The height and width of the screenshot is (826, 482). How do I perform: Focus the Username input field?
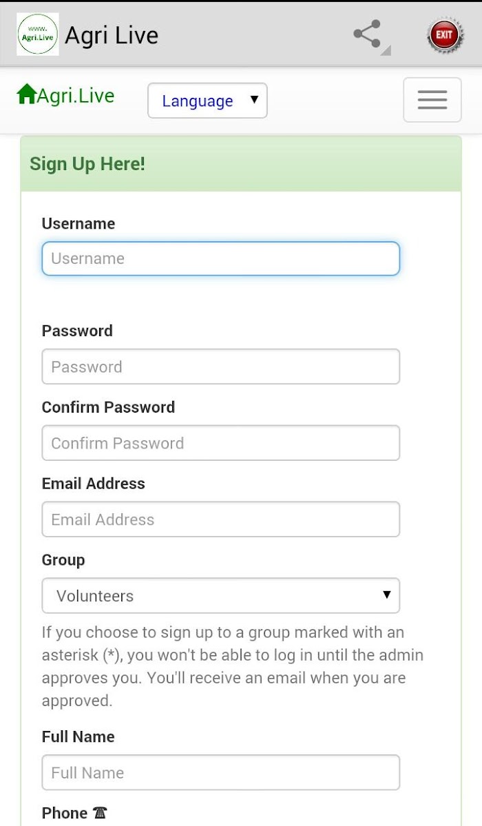point(221,258)
